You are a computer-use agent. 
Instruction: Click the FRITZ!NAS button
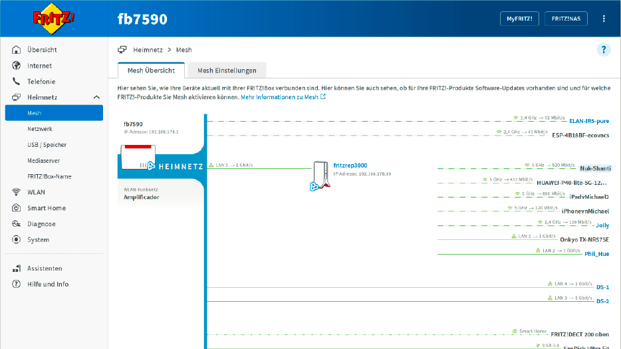coord(566,19)
